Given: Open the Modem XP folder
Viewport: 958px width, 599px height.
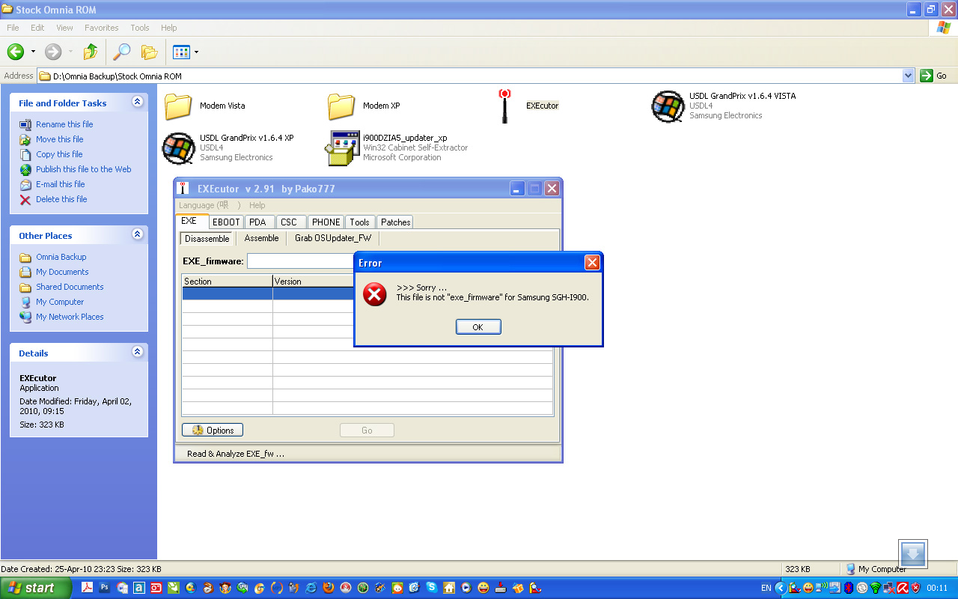Looking at the screenshot, I should (341, 106).
